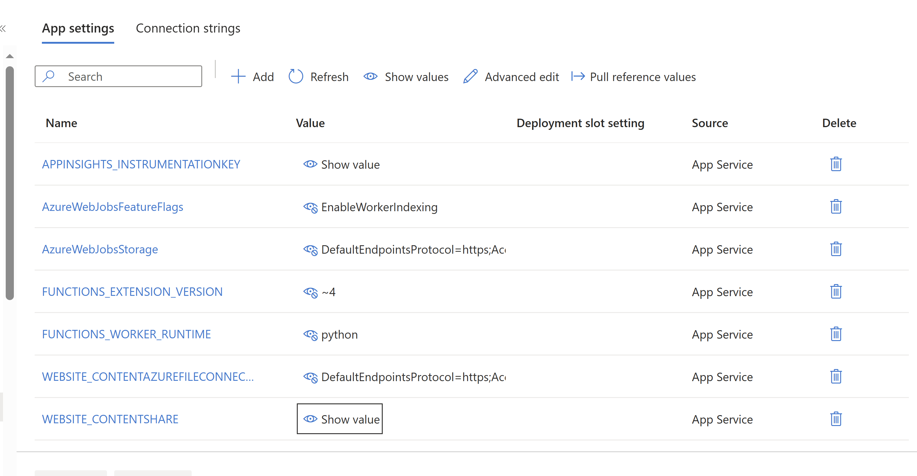Open Advanced edit with pencil icon
Image resolution: width=917 pixels, height=476 pixels.
click(511, 77)
